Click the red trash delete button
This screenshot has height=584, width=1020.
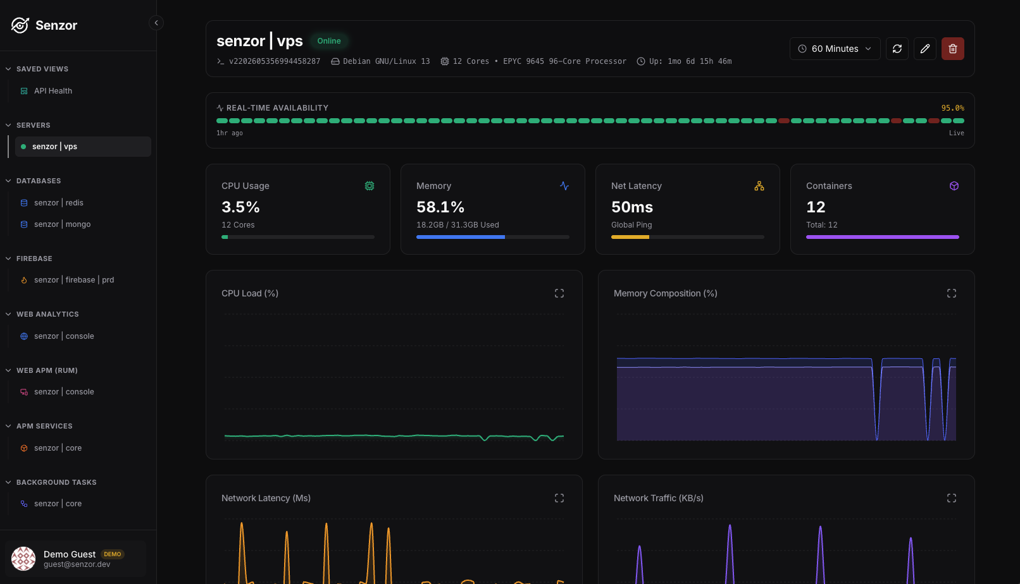pyautogui.click(x=953, y=49)
